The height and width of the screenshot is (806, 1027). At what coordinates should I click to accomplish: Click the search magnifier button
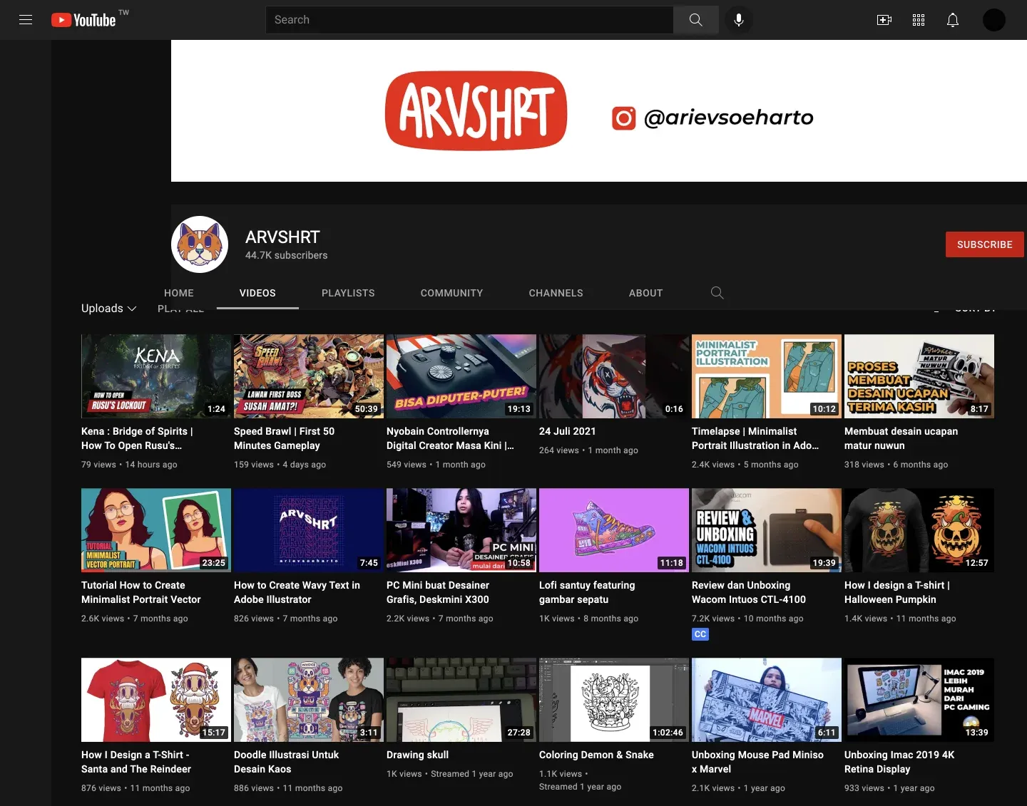click(696, 20)
